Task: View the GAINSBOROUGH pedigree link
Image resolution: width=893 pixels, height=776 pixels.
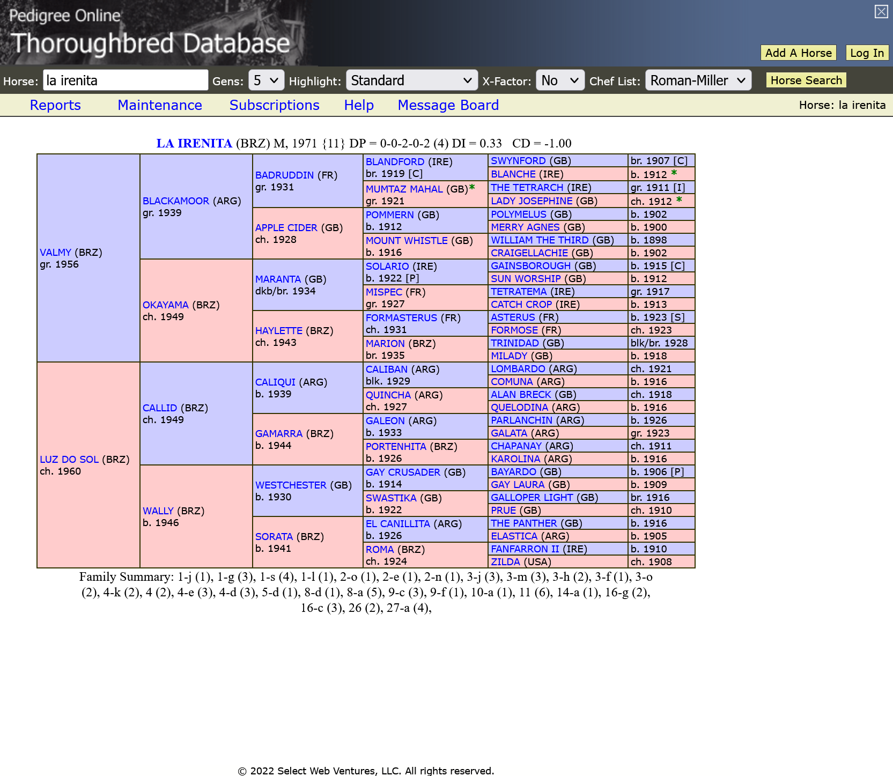Action: (x=530, y=265)
